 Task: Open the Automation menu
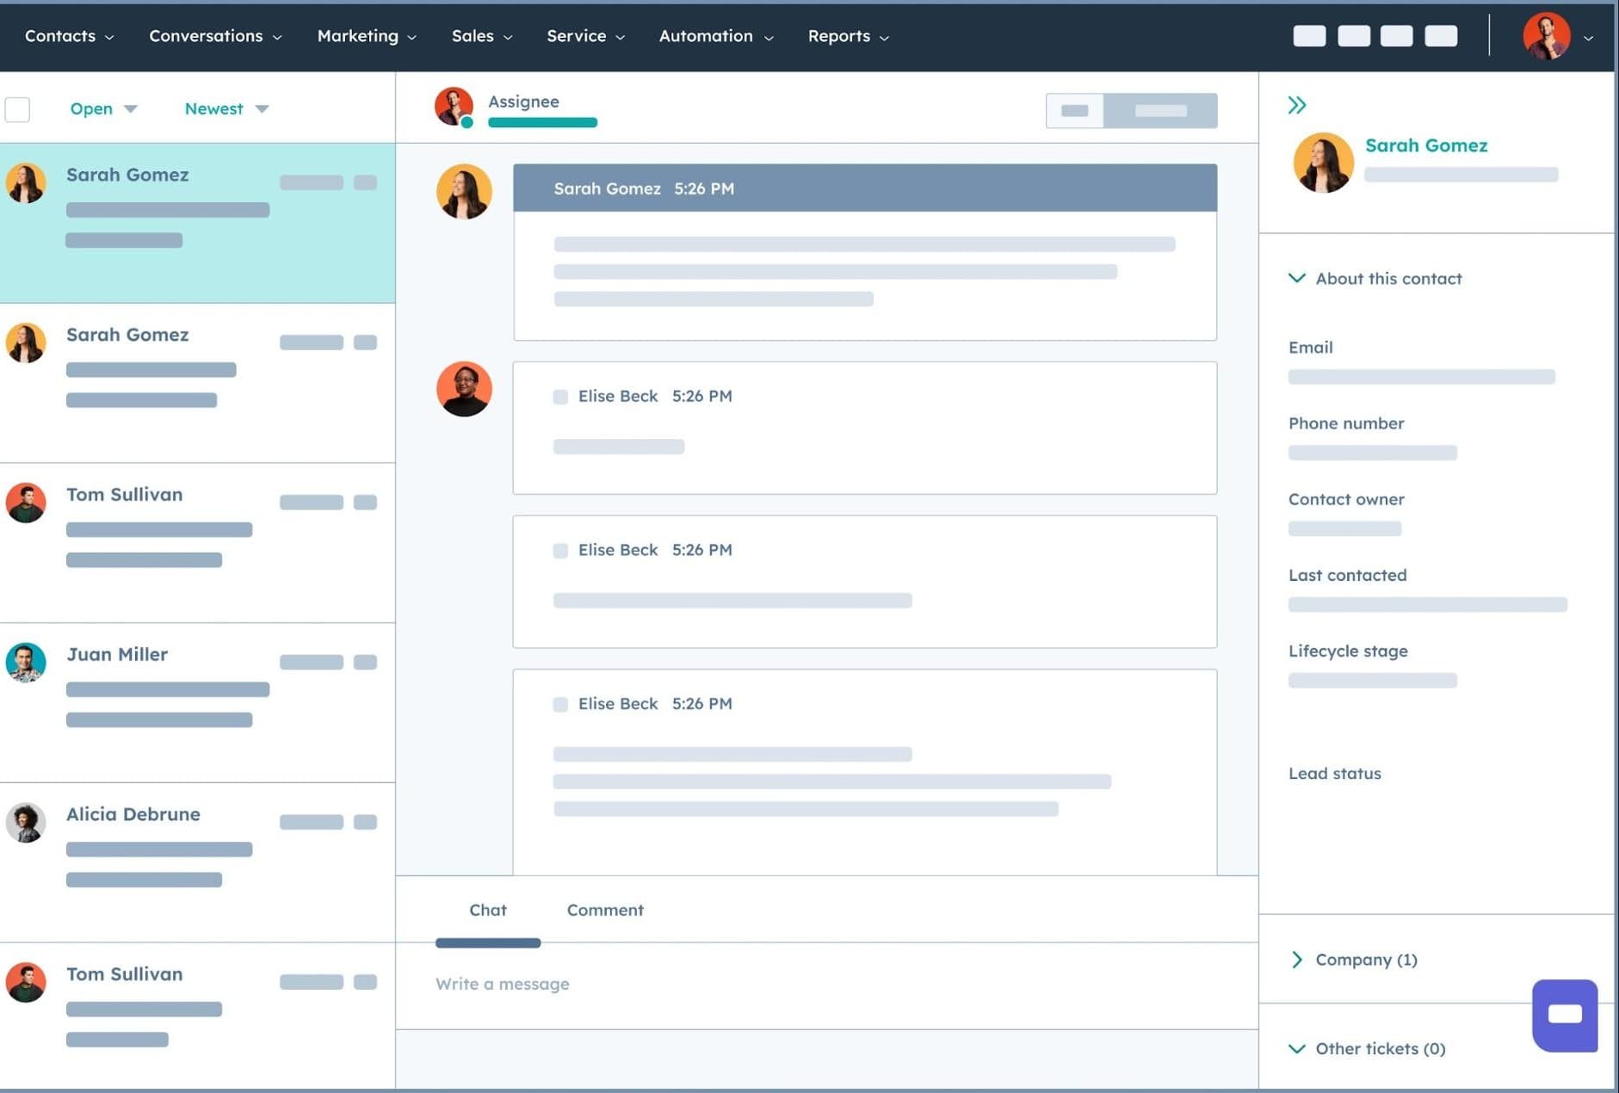pyautogui.click(x=716, y=36)
